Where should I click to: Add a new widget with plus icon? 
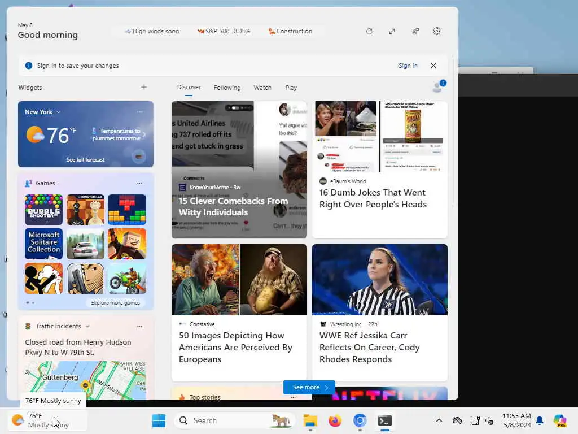tap(144, 87)
